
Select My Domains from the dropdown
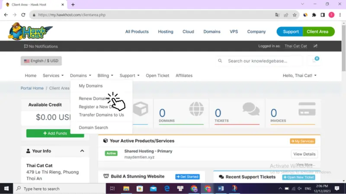[91, 86]
